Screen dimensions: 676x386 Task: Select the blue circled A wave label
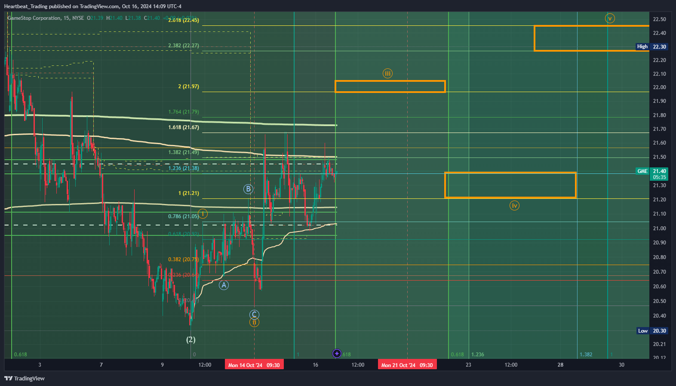click(x=224, y=285)
